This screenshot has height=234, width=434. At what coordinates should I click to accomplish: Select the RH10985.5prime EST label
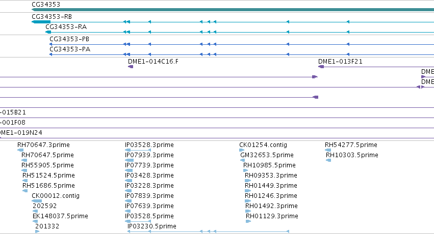(x=269, y=165)
